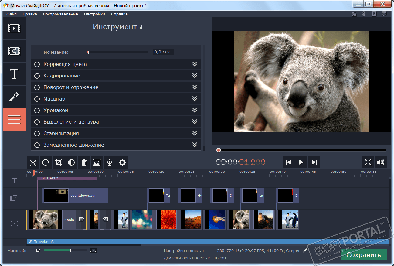The height and width of the screenshot is (266, 394).
Task: Skip to next frame button
Action: [314, 162]
